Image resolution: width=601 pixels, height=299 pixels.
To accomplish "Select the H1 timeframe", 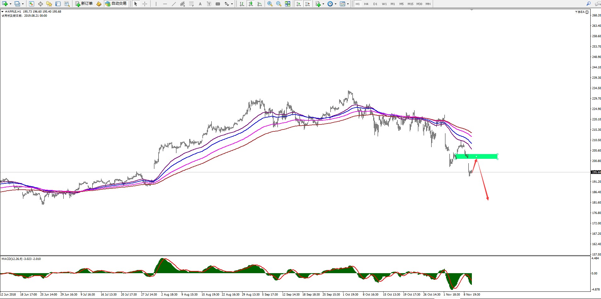I will pyautogui.click(x=358, y=4).
